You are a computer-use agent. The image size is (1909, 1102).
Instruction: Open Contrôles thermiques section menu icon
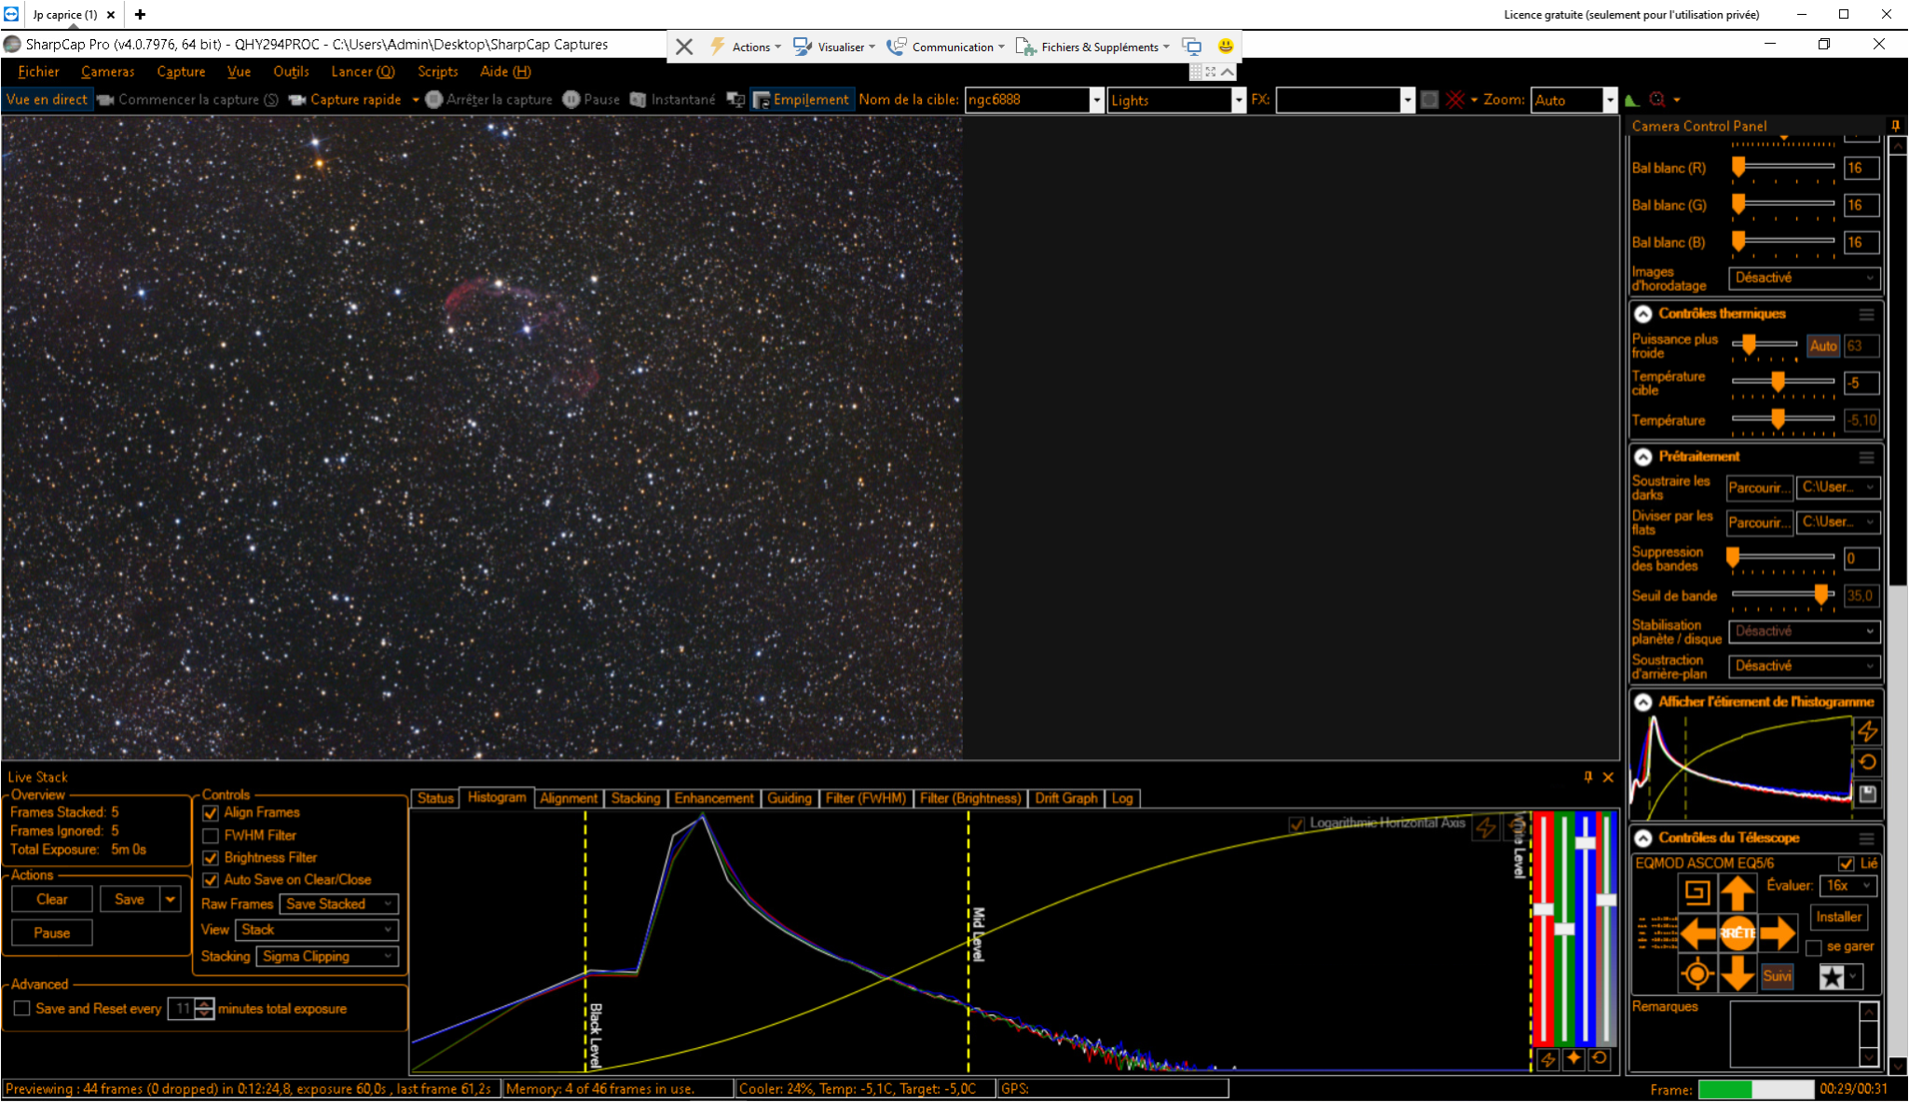tap(1866, 314)
